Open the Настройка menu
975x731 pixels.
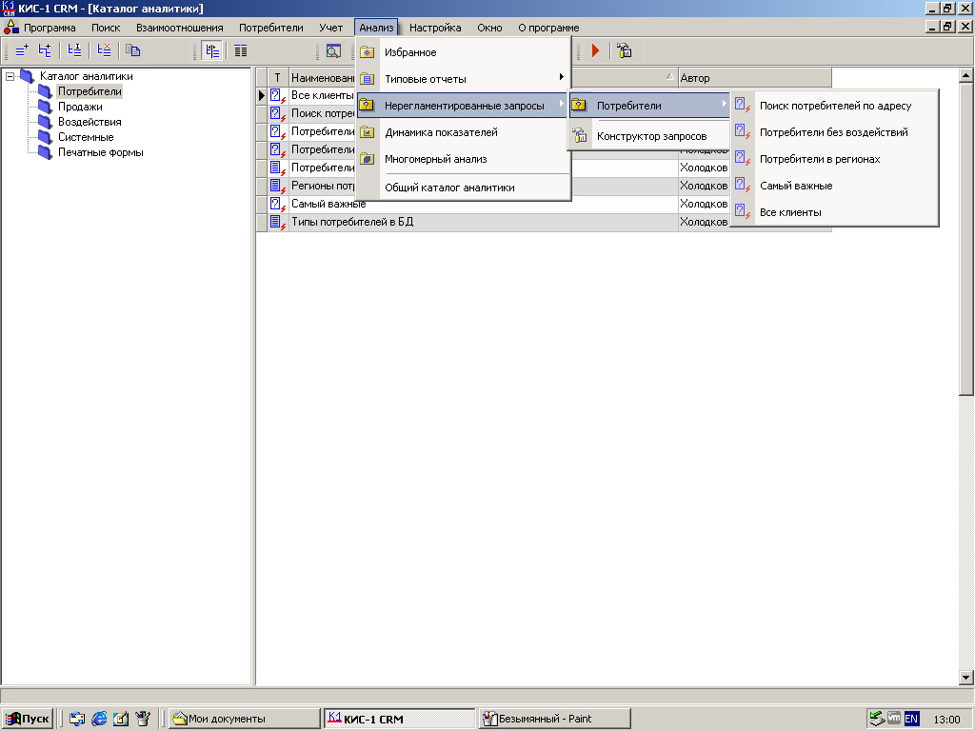coord(435,28)
